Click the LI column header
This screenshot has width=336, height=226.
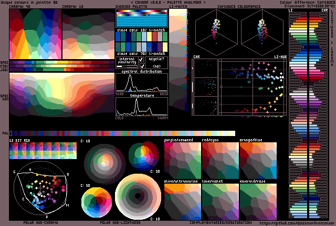290,10
